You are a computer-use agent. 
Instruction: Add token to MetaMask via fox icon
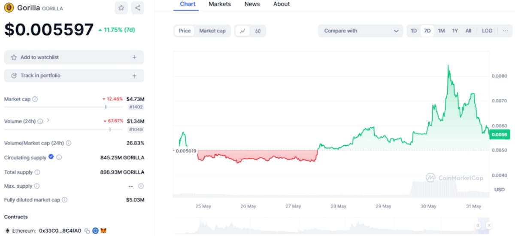coord(103,231)
